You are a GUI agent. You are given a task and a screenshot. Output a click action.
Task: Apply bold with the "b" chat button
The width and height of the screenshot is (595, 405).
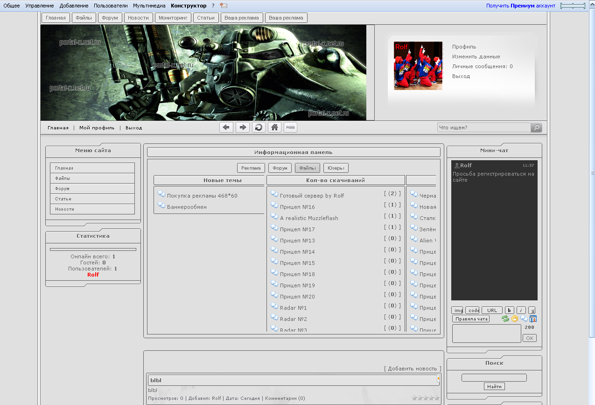tap(510, 310)
